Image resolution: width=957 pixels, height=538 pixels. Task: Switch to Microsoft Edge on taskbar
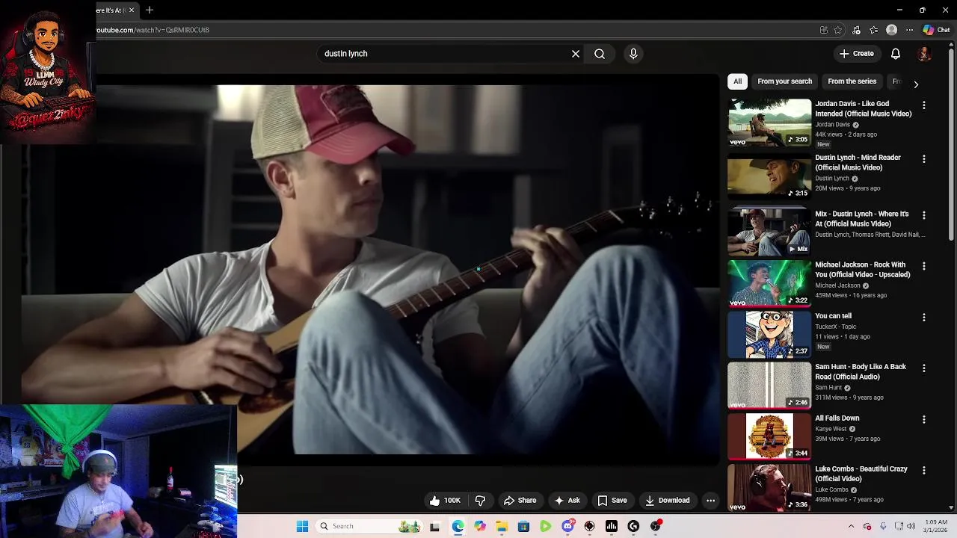pos(458,526)
